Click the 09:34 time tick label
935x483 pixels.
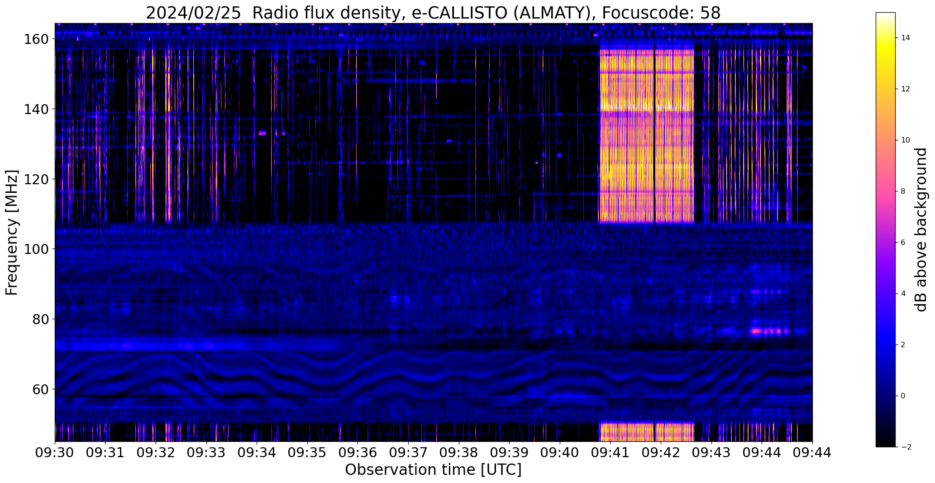coord(257,452)
